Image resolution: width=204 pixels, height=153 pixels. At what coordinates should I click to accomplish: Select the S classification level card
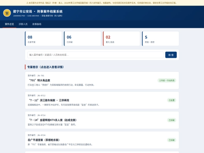click(161, 39)
